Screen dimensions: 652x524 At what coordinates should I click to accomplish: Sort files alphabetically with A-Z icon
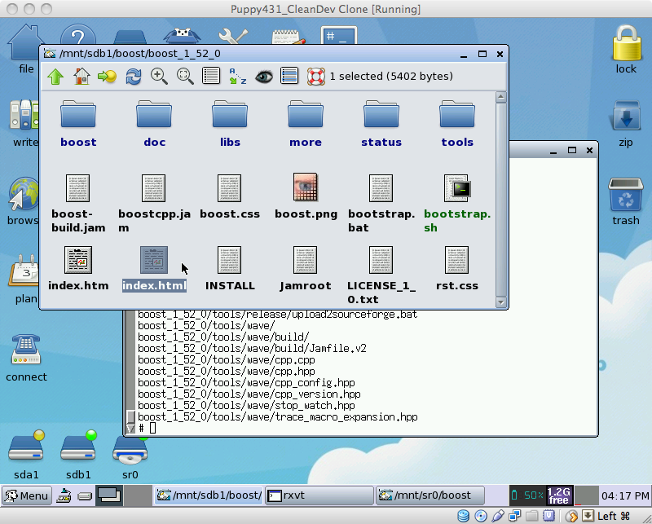(x=237, y=77)
